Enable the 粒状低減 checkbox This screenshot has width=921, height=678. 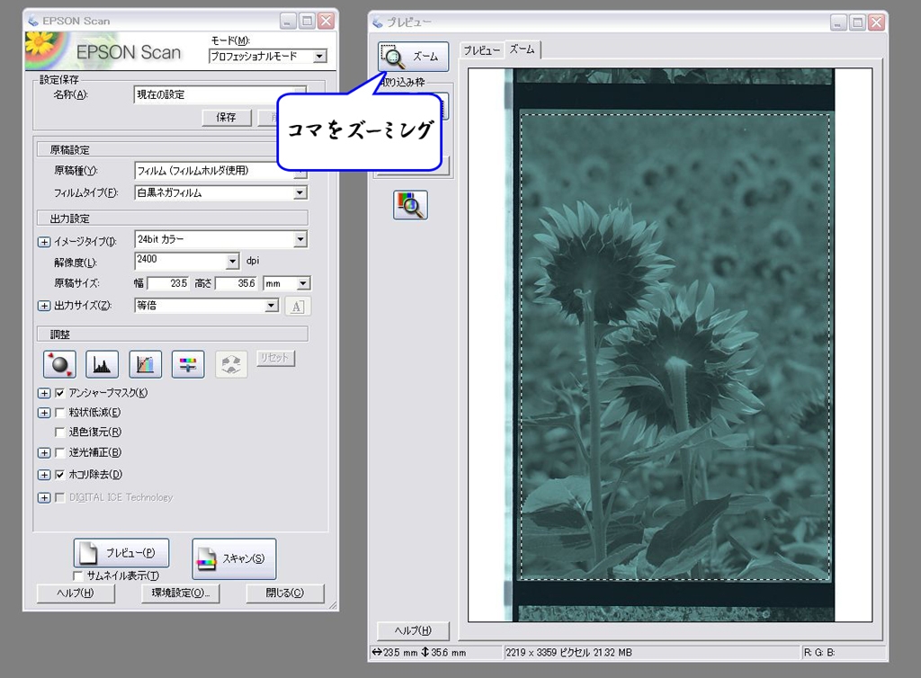tap(60, 413)
